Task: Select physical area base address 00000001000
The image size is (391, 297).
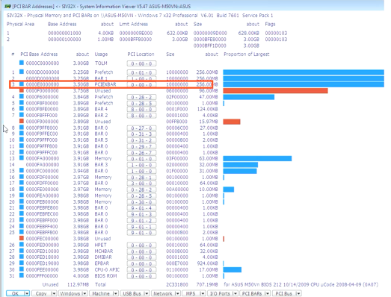Action: click(x=64, y=33)
